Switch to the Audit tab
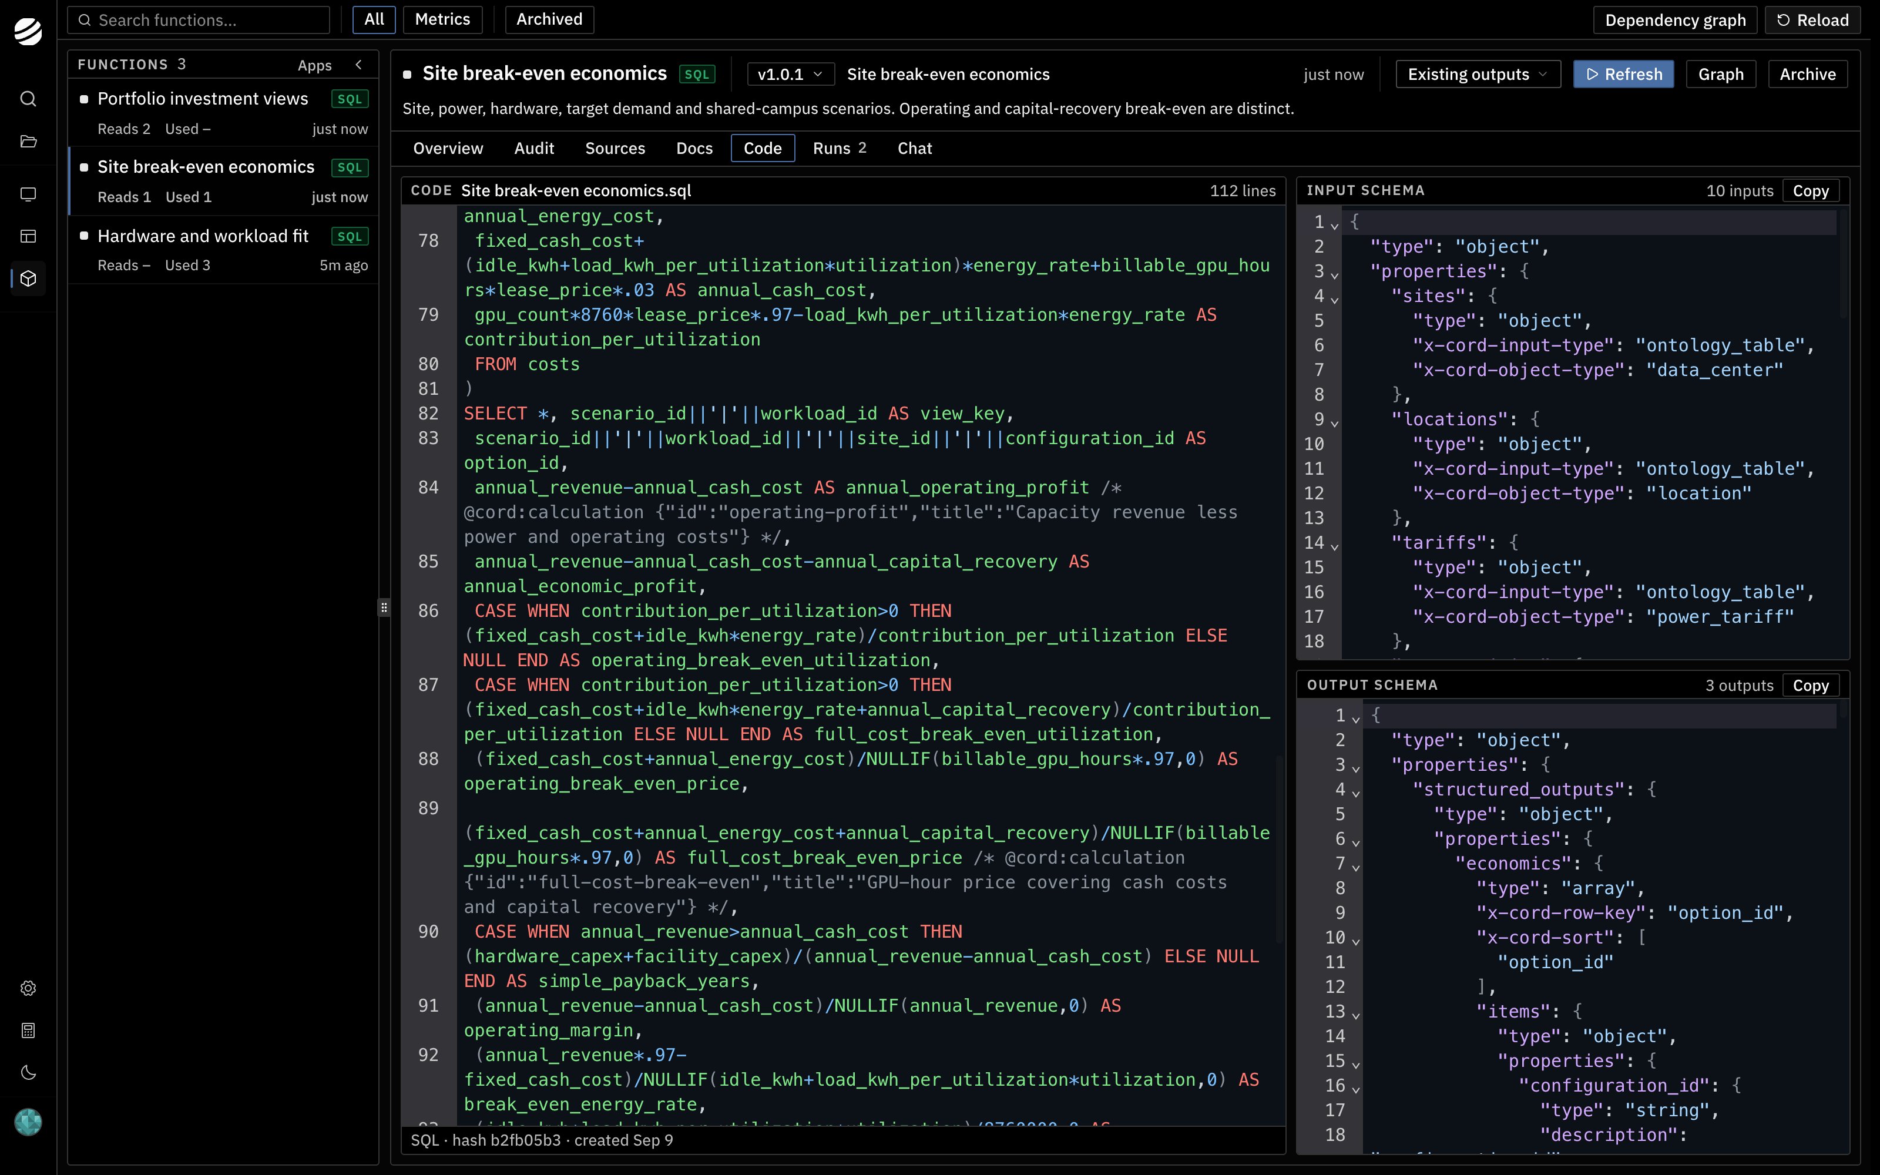Image resolution: width=1880 pixels, height=1175 pixels. tap(535, 147)
